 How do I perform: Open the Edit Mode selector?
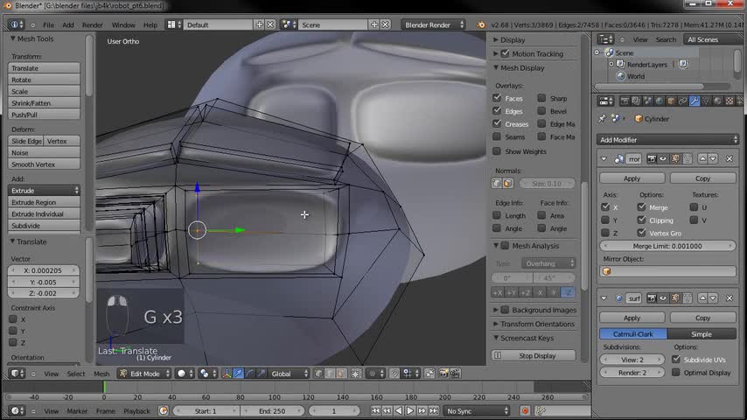click(144, 374)
